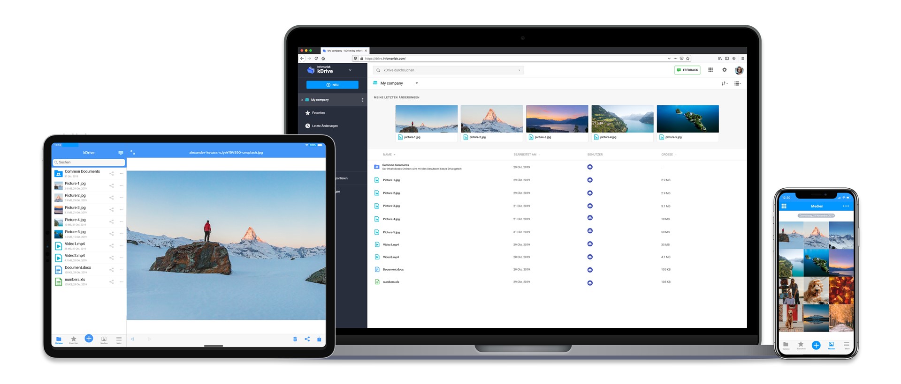Open the sort order dropdown on laptop

click(x=725, y=83)
